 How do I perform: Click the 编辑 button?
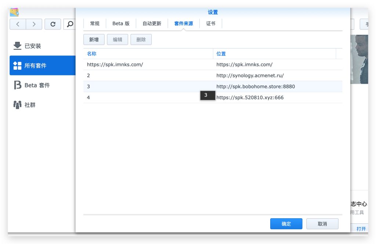117,40
